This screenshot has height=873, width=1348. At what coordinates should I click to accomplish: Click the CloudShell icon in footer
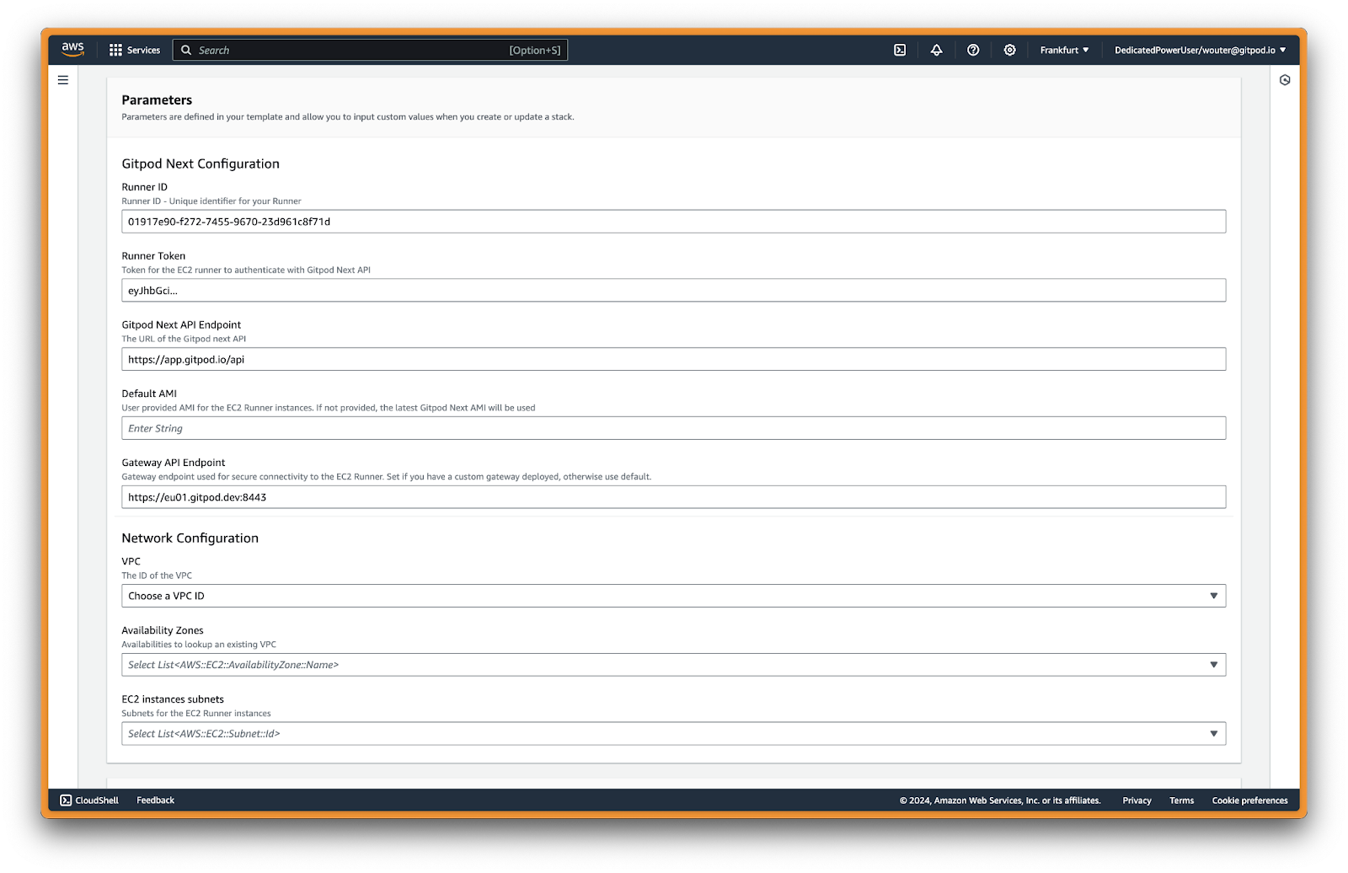[66, 801]
